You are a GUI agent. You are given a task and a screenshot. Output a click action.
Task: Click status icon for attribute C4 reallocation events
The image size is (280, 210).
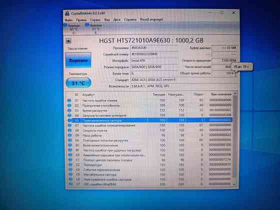click(70, 169)
